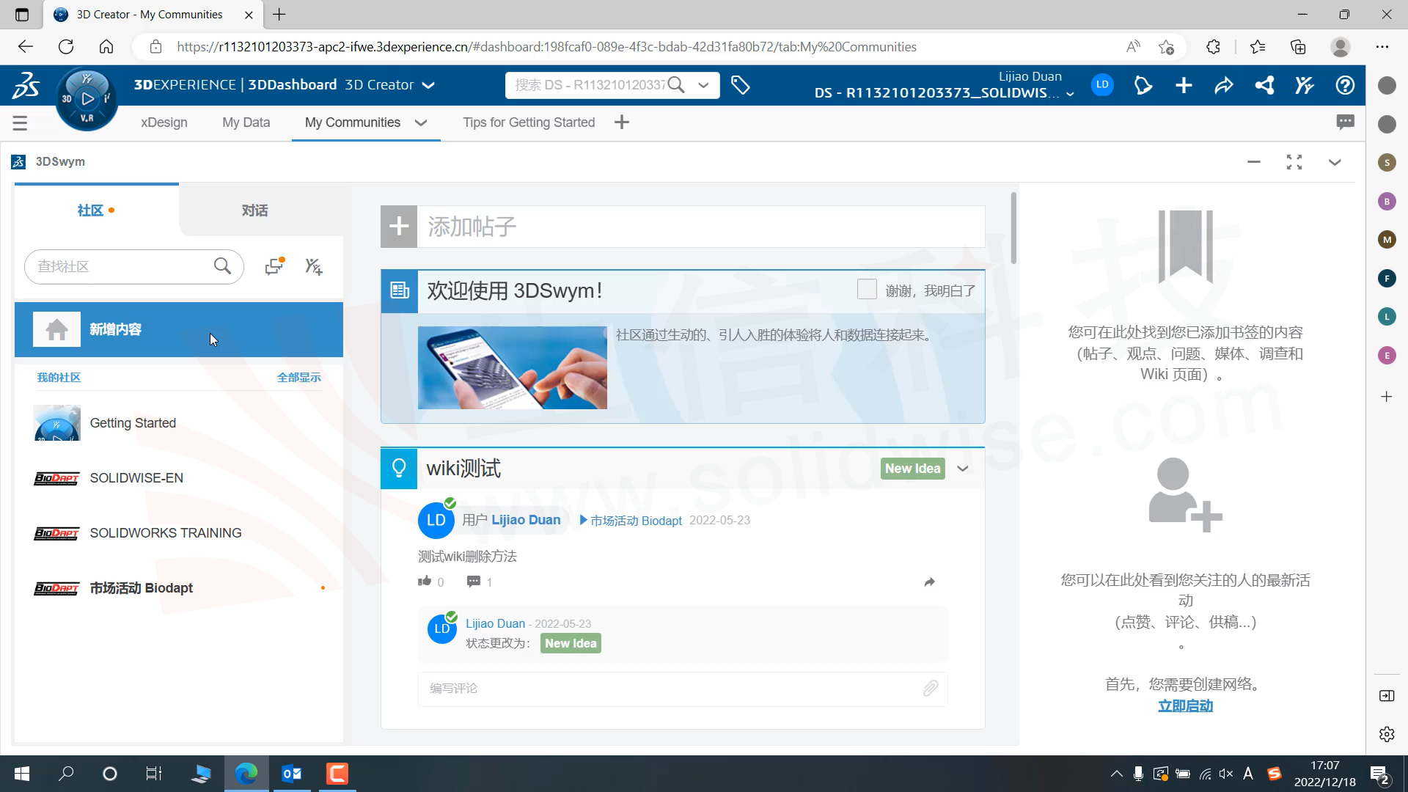Open the collaboration network icon
Screen dimensions: 1408x792
(x=1264, y=85)
